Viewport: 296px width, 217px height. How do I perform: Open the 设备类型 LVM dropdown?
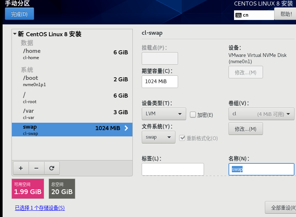pyautogui.click(x=164, y=114)
